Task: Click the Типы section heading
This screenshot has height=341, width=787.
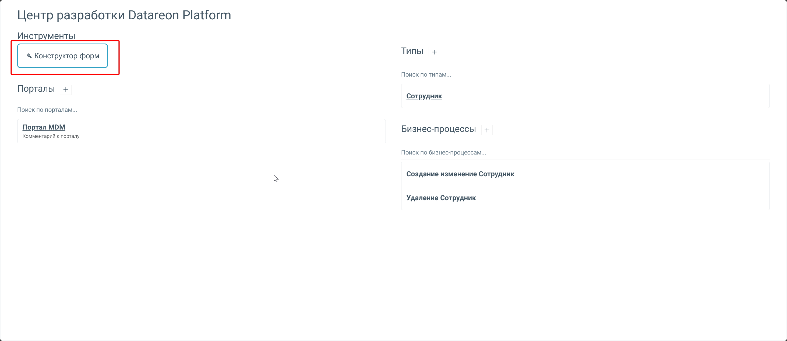Action: [x=412, y=51]
